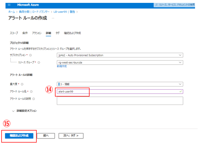Click the 新規作成 link
The width and height of the screenshot is (200, 147).
[62, 66]
